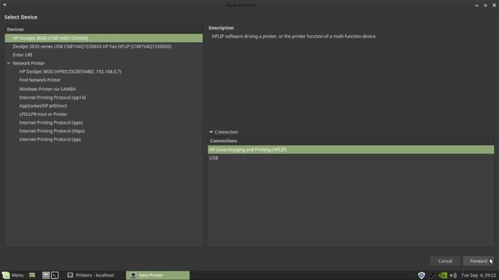This screenshot has height=280, width=499.
Task: Select network HP DeskJet 3830 at 192.168.0.7
Action: click(104, 72)
